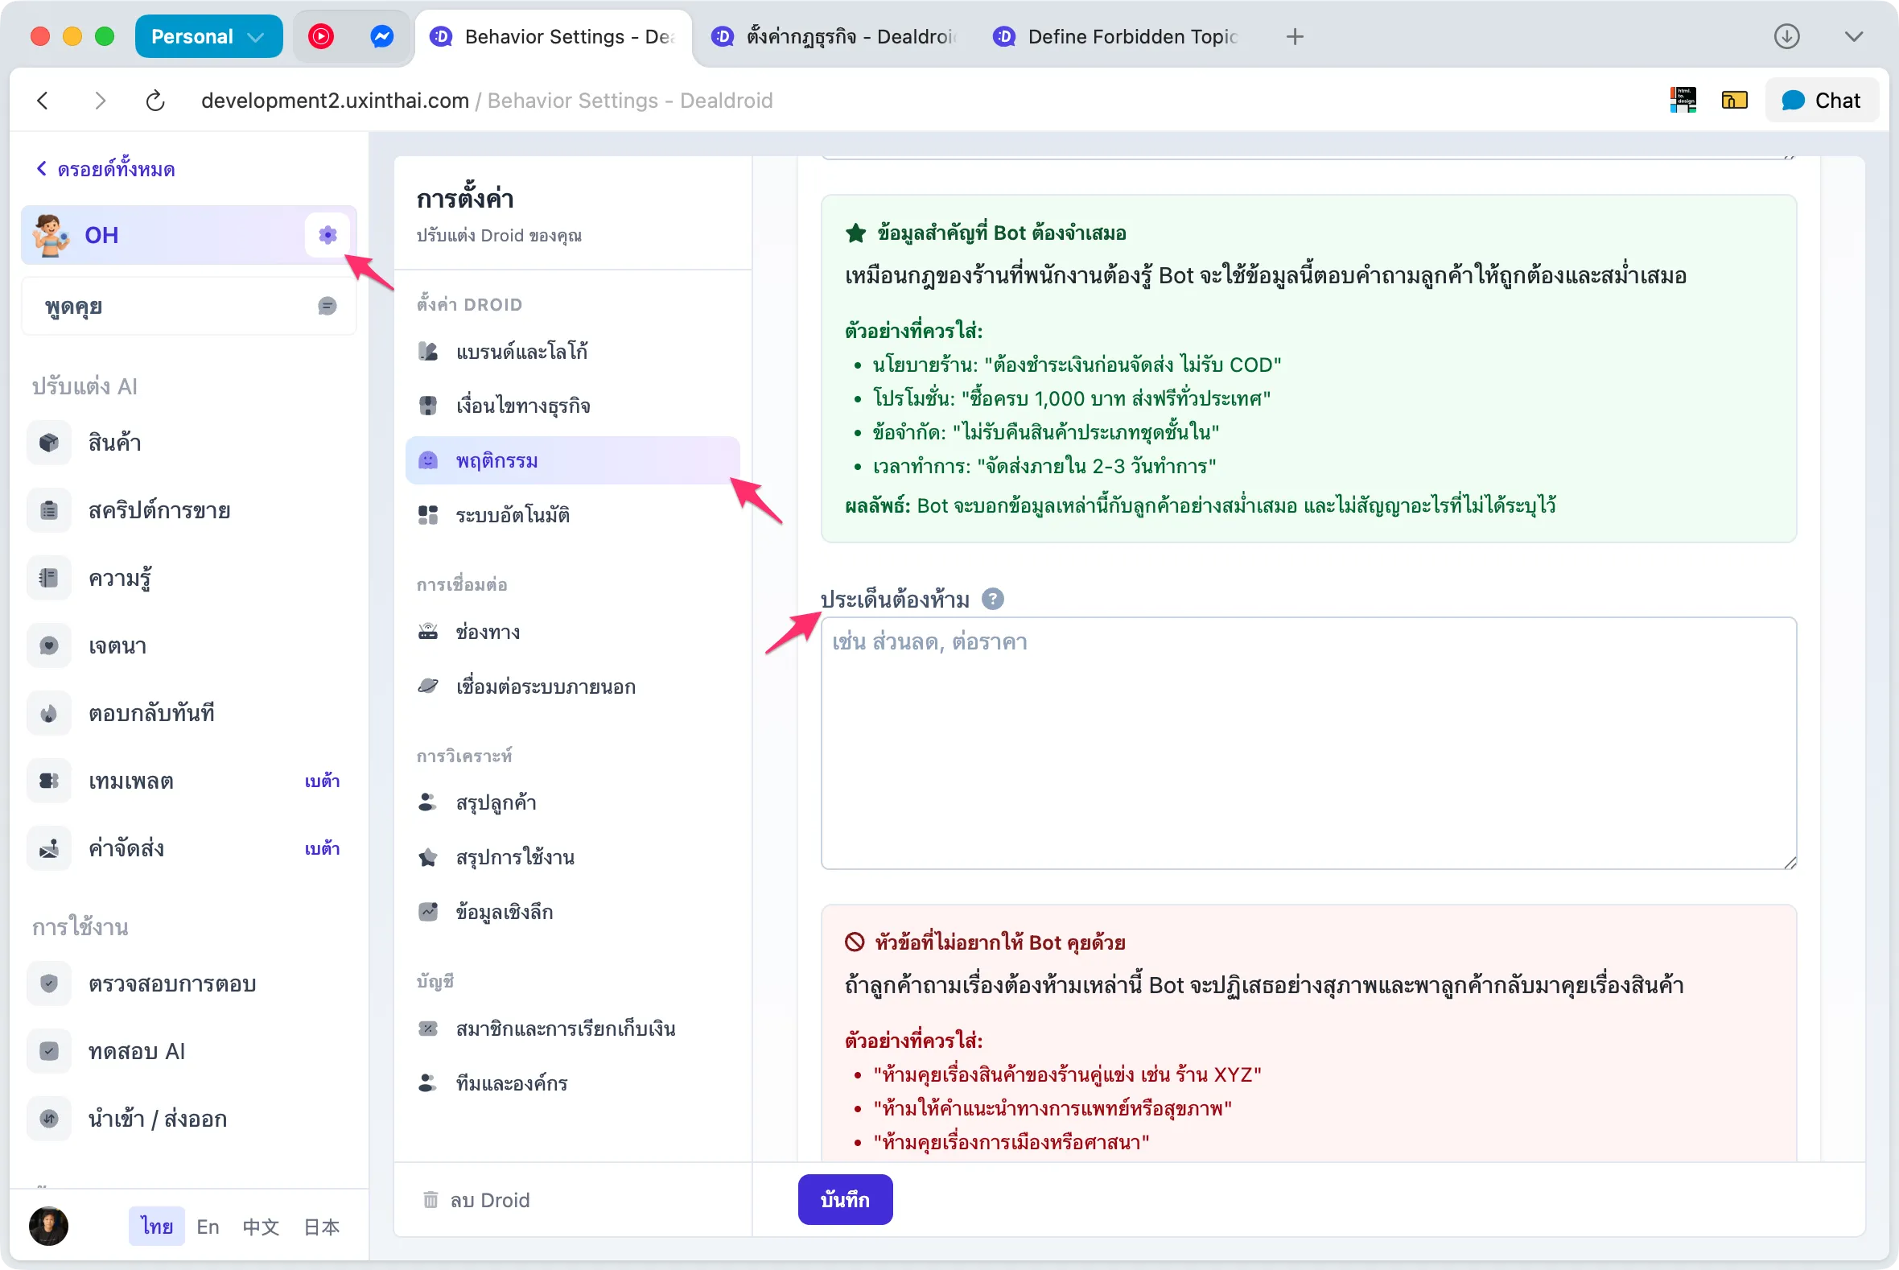The image size is (1899, 1270).
Task: Switch interface language to En
Action: tap(208, 1227)
